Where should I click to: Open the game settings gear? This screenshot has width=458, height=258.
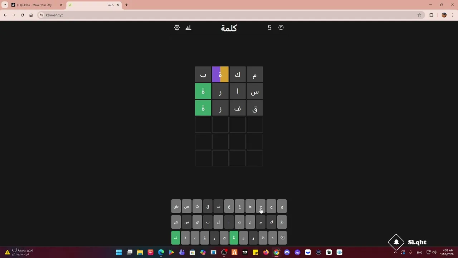(x=177, y=28)
